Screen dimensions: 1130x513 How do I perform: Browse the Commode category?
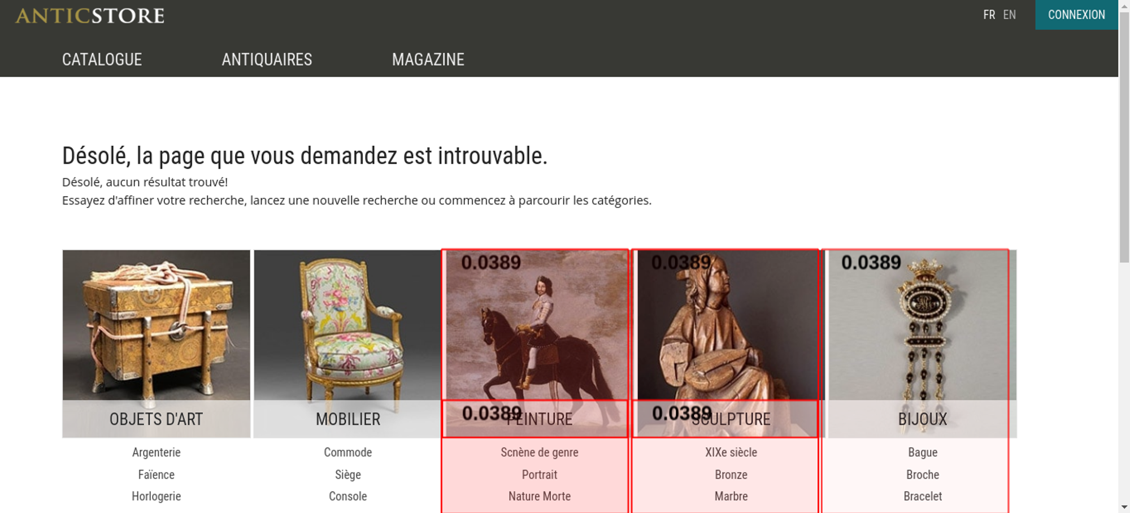coord(348,453)
